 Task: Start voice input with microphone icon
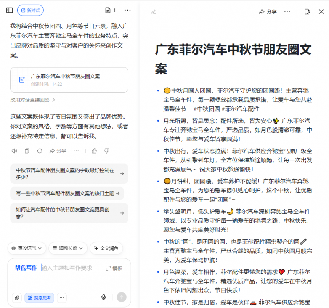tap(103, 297)
